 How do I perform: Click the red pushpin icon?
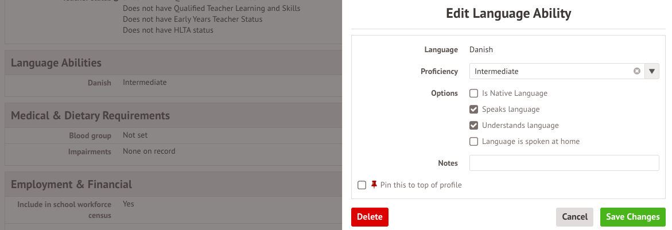374,185
